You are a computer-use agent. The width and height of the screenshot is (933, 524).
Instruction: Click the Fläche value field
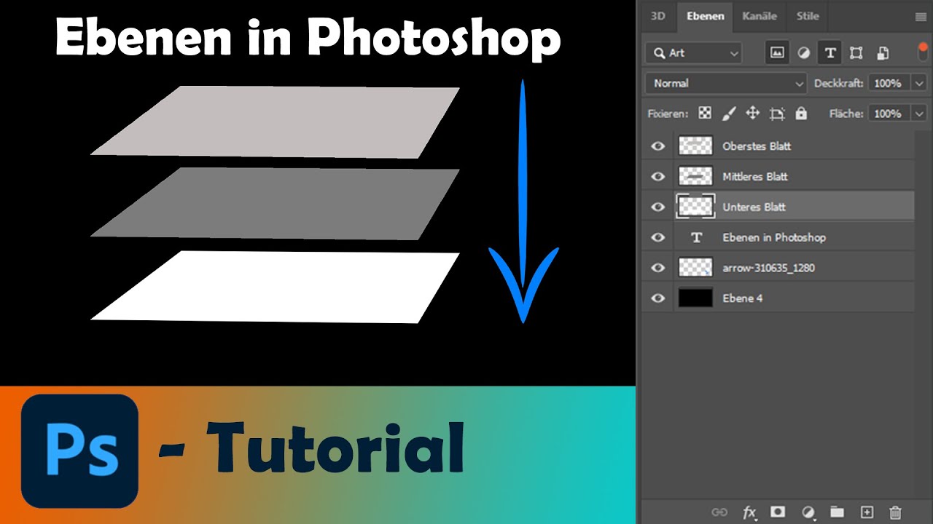click(889, 114)
